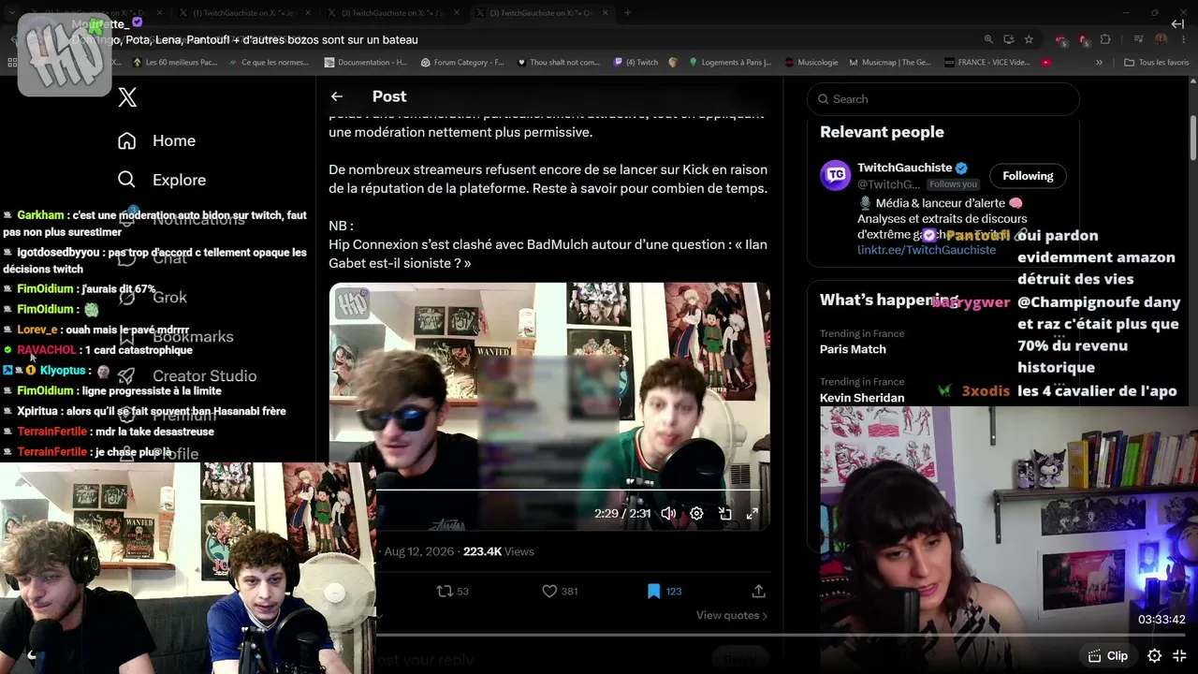Open the Musicologie bookmark
Image resolution: width=1198 pixels, height=674 pixels.
pos(811,63)
